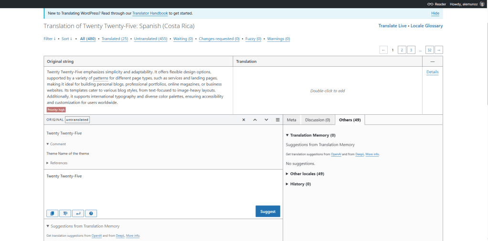Click OpenAI link below the editor

97,236
